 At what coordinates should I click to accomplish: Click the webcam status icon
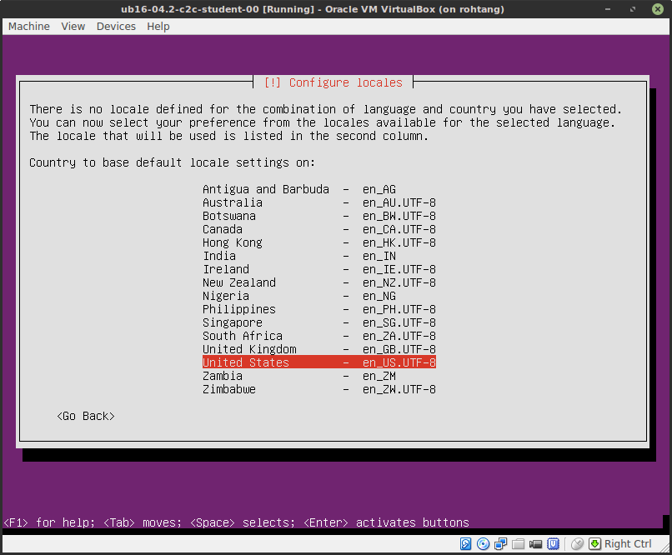pos(536,543)
